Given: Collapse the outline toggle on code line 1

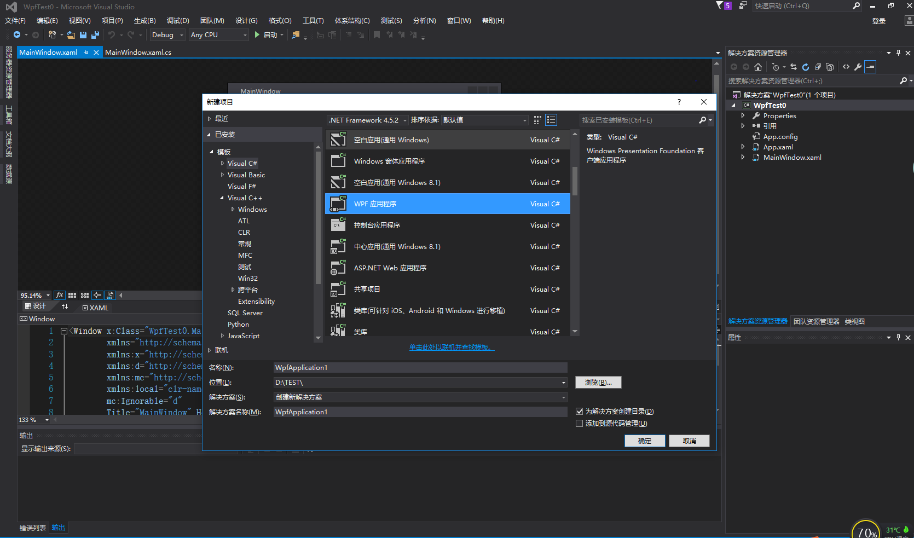Looking at the screenshot, I should coord(63,331).
